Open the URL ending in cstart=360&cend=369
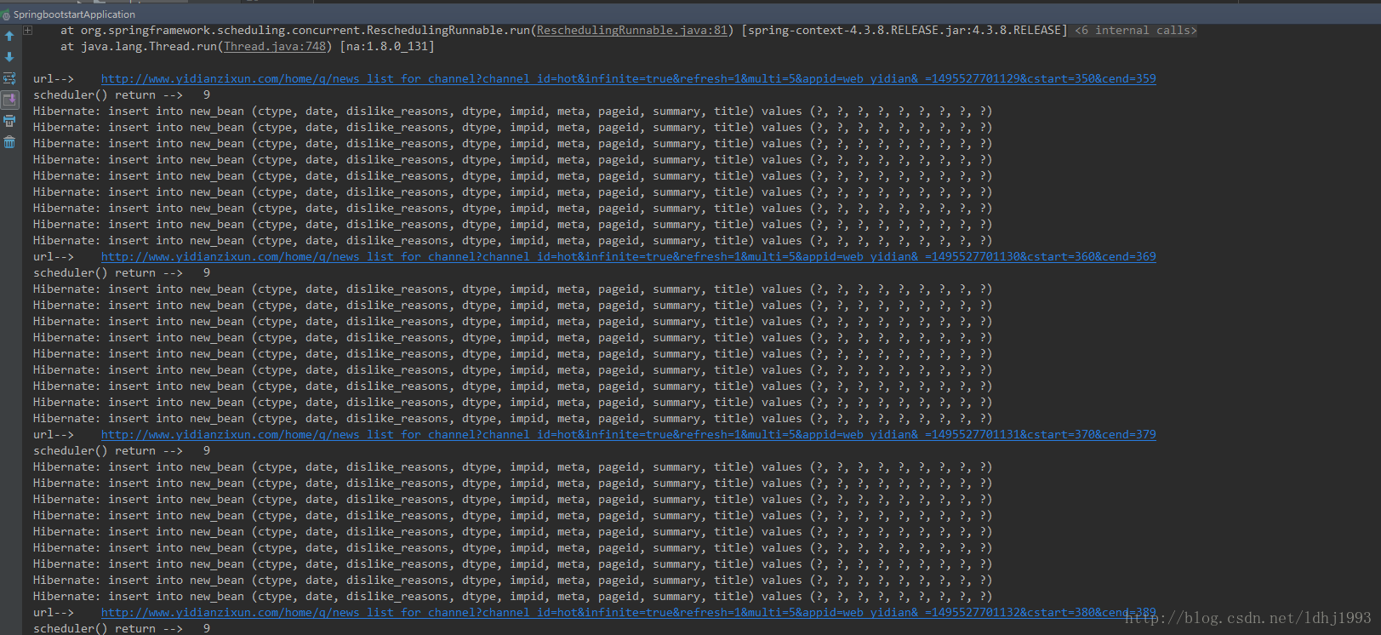Image resolution: width=1381 pixels, height=635 pixels. [x=628, y=257]
